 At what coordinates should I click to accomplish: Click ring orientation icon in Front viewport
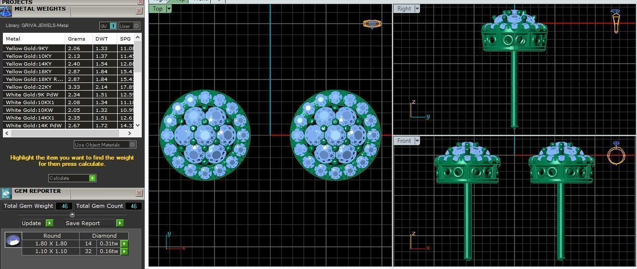pos(616,153)
